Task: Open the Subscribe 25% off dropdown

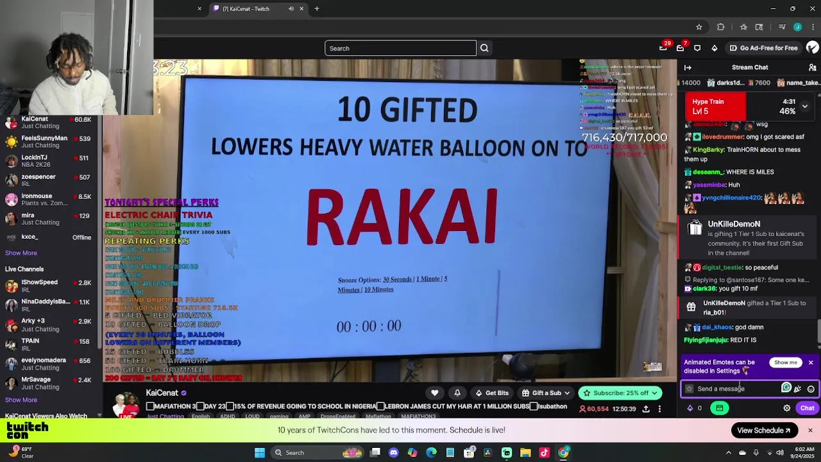Action: coord(621,393)
